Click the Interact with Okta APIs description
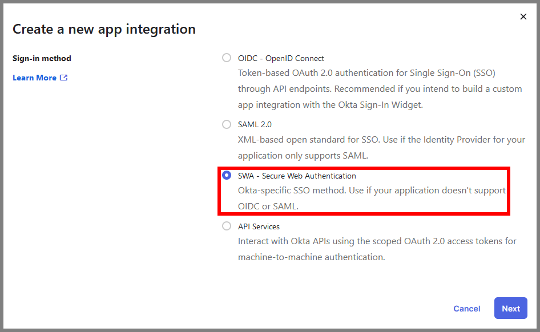Viewport: 540px width, 332px height. (x=377, y=241)
